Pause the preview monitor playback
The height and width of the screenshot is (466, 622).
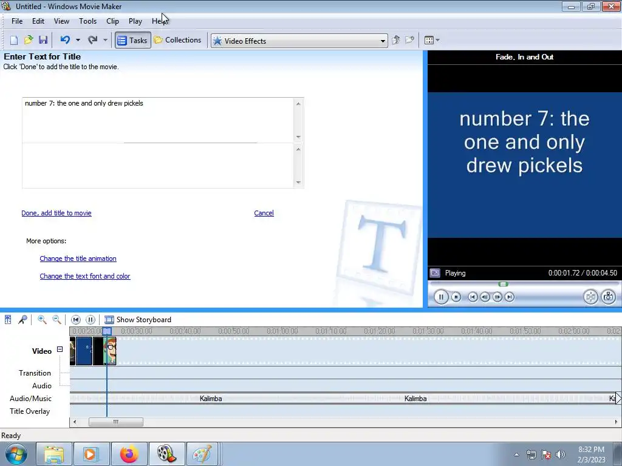click(441, 297)
